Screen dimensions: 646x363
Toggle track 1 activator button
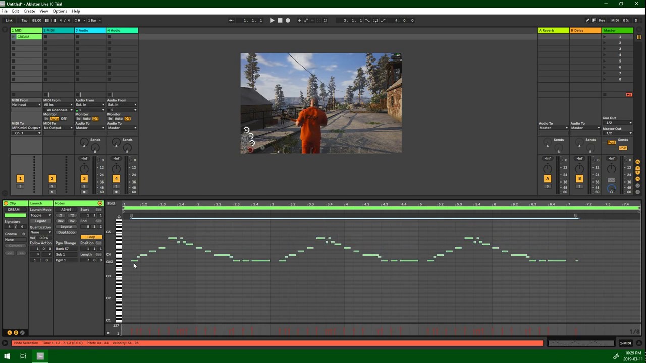pos(20,178)
